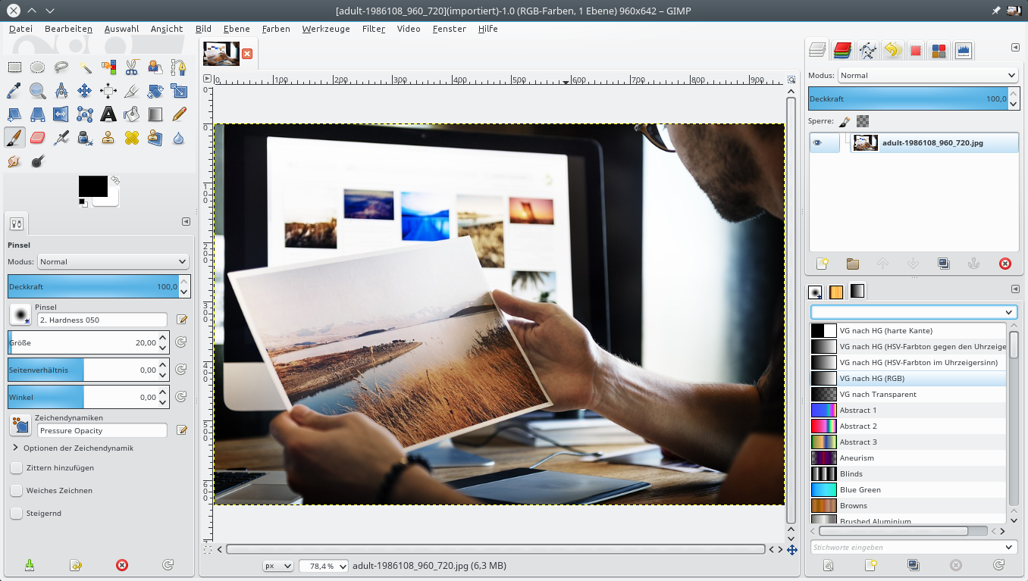
Task: Activate the Healing tool
Action: point(131,138)
